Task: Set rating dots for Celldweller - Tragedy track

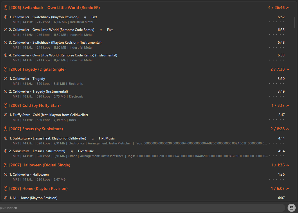Action: [277, 84]
